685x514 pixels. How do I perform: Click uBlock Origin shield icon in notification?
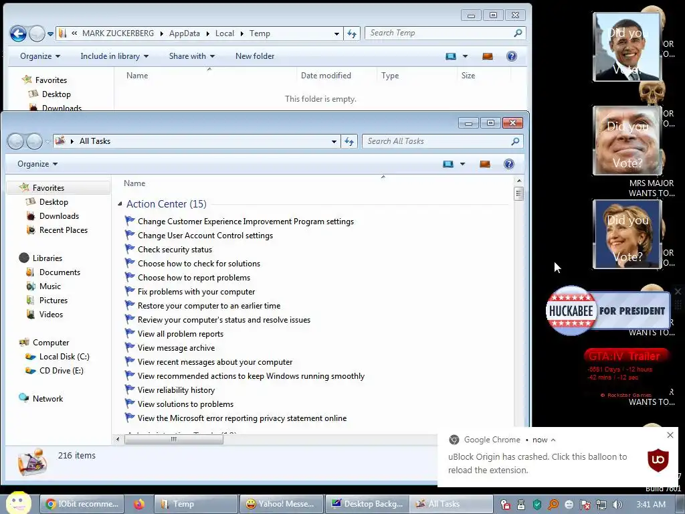[658, 460]
